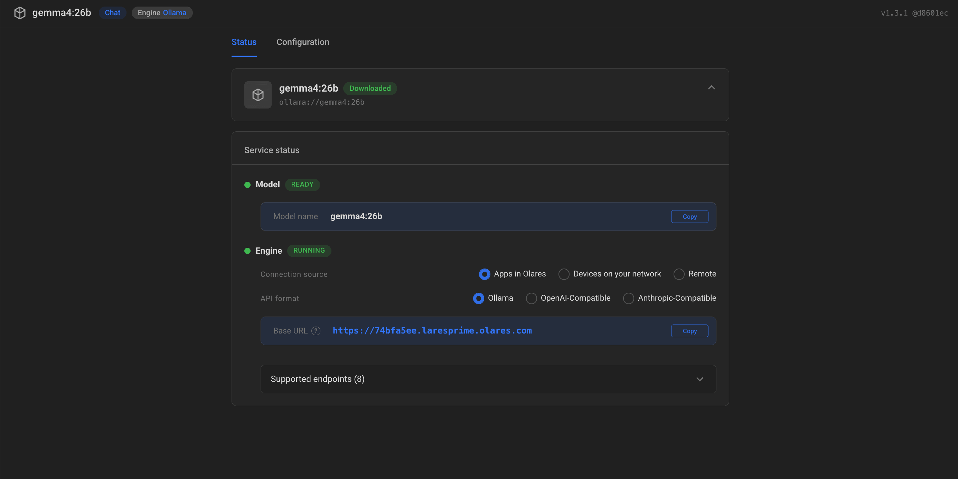Click the RUNNING engine status badge
Image resolution: width=958 pixels, height=479 pixels.
[x=309, y=251]
